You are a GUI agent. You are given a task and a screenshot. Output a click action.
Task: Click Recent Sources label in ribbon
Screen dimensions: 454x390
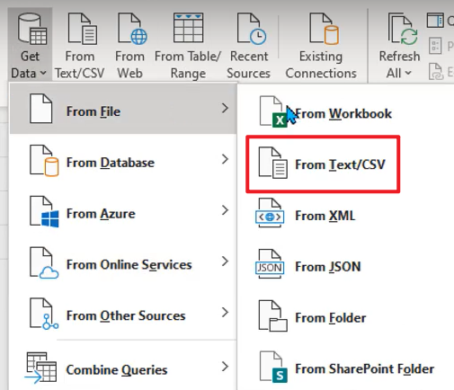[x=249, y=65]
